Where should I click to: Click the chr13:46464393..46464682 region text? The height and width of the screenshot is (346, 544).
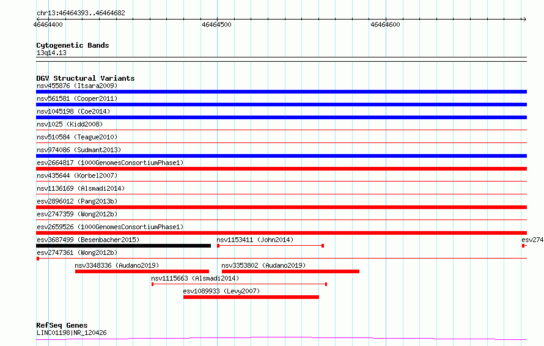click(81, 13)
